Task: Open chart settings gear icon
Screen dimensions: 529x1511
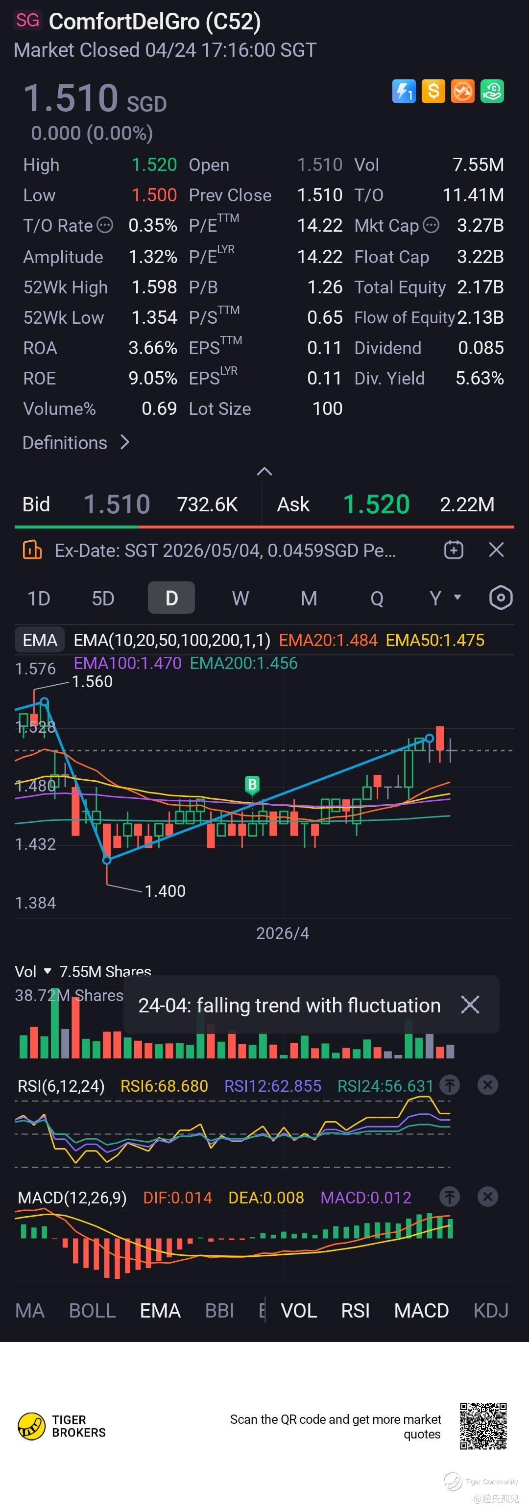Action: (x=501, y=598)
